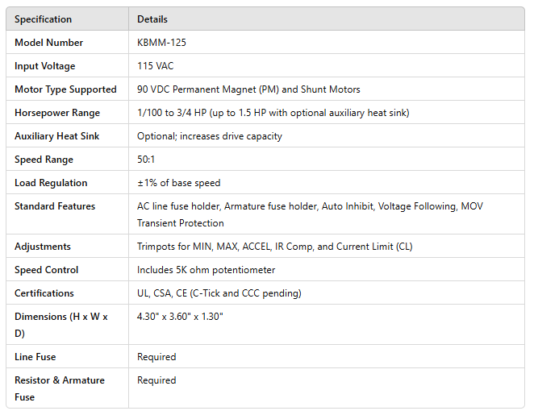Click the ±1% of base speed text
Viewport: 534px width, 415px height.
(x=178, y=183)
